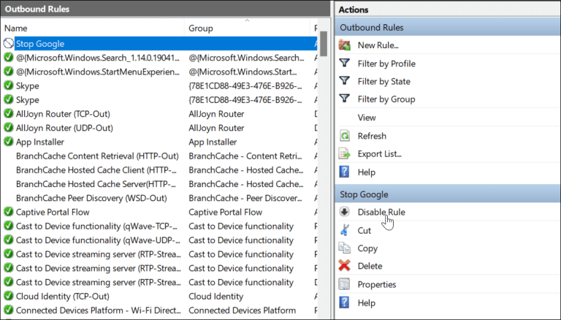
Task: Click the green Refresh icon
Action: 345,136
